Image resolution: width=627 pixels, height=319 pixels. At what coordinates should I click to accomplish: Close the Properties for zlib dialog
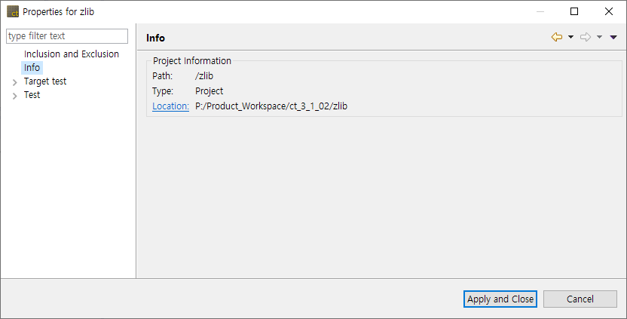(x=609, y=12)
